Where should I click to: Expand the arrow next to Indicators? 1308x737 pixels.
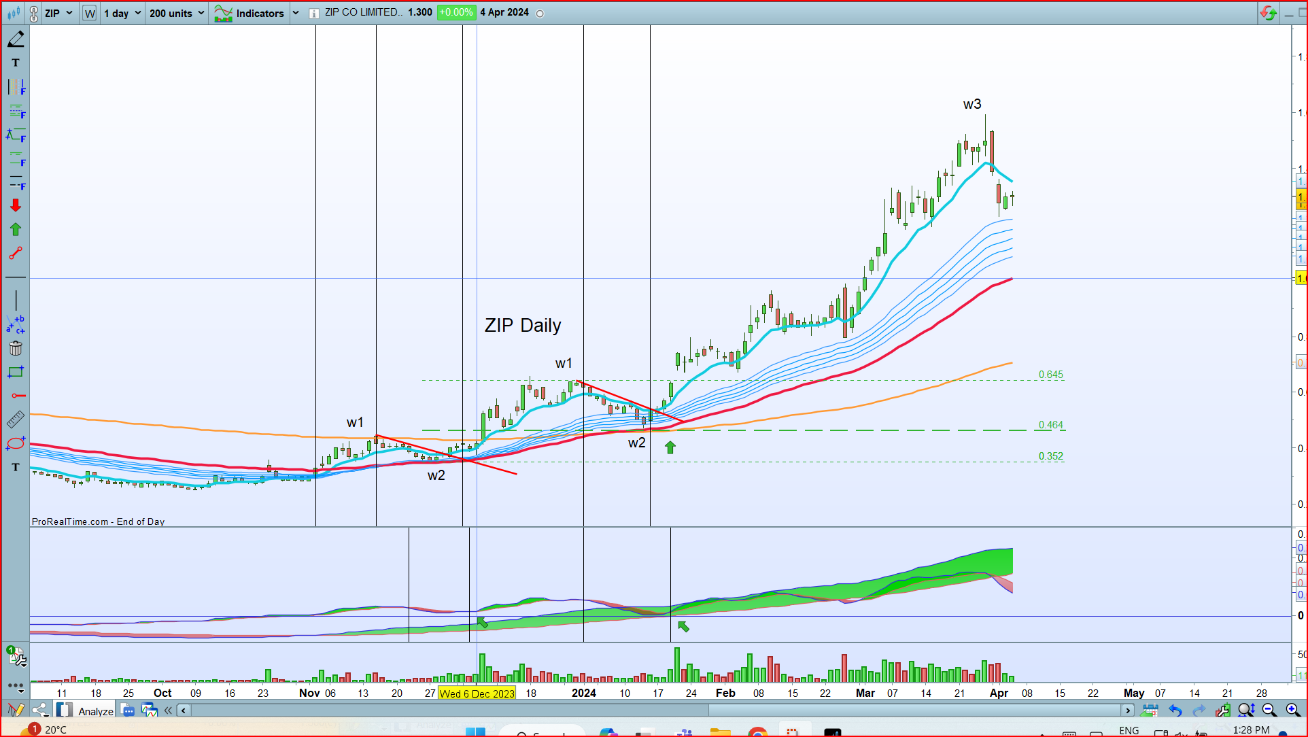(x=296, y=13)
